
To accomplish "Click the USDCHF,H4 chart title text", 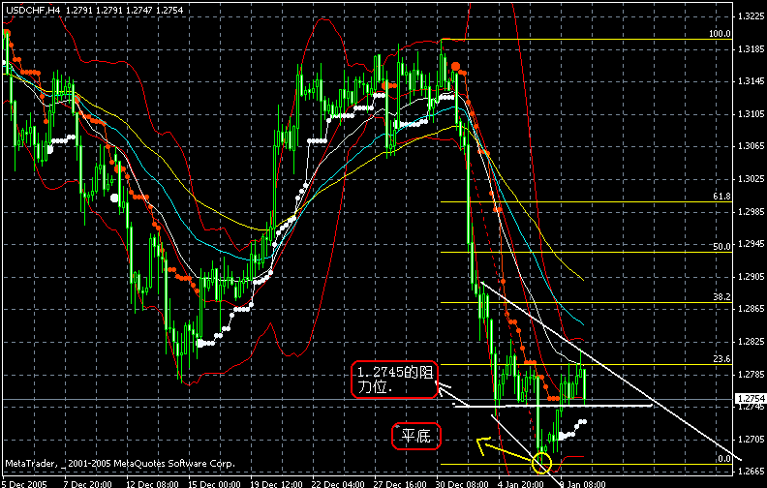I will coord(34,10).
